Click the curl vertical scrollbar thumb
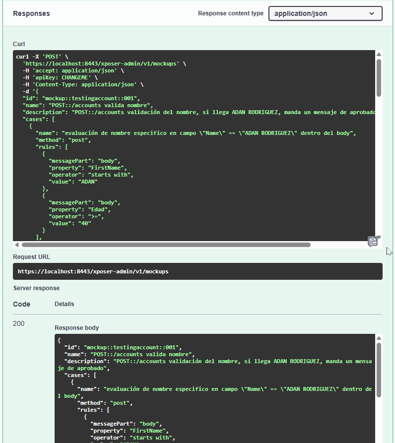This screenshot has height=443, width=395. click(379, 77)
